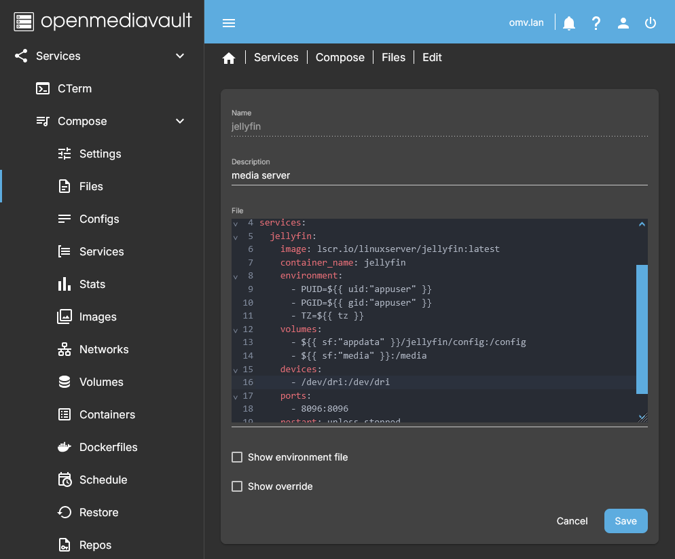Screen dimensions: 675x559
Task: Click the code editor vertical scrollbar
Action: pyautogui.click(x=642, y=329)
